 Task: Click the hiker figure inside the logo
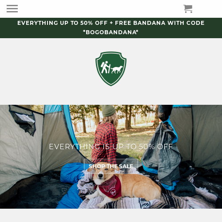click(105, 67)
